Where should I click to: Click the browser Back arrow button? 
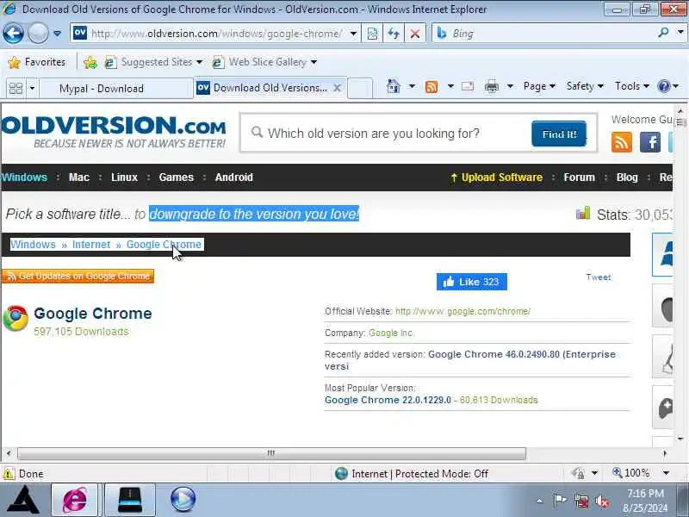coord(13,34)
